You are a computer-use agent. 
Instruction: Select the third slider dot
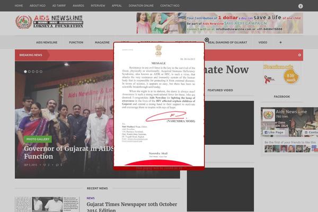point(33,72)
